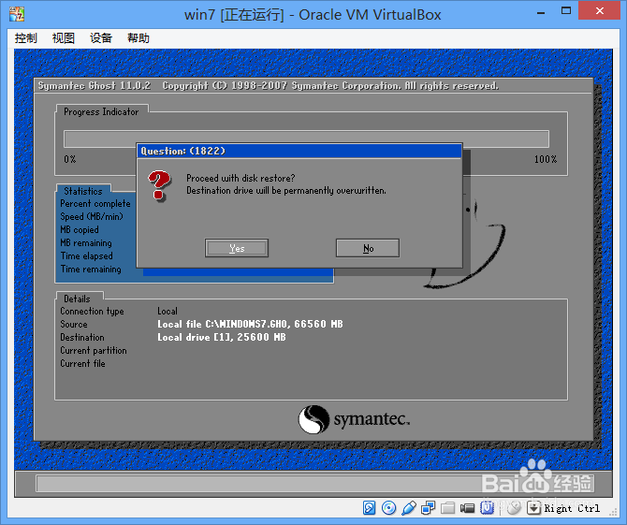Image resolution: width=627 pixels, height=525 pixels.
Task: Click the red question mark icon
Action: tap(159, 185)
